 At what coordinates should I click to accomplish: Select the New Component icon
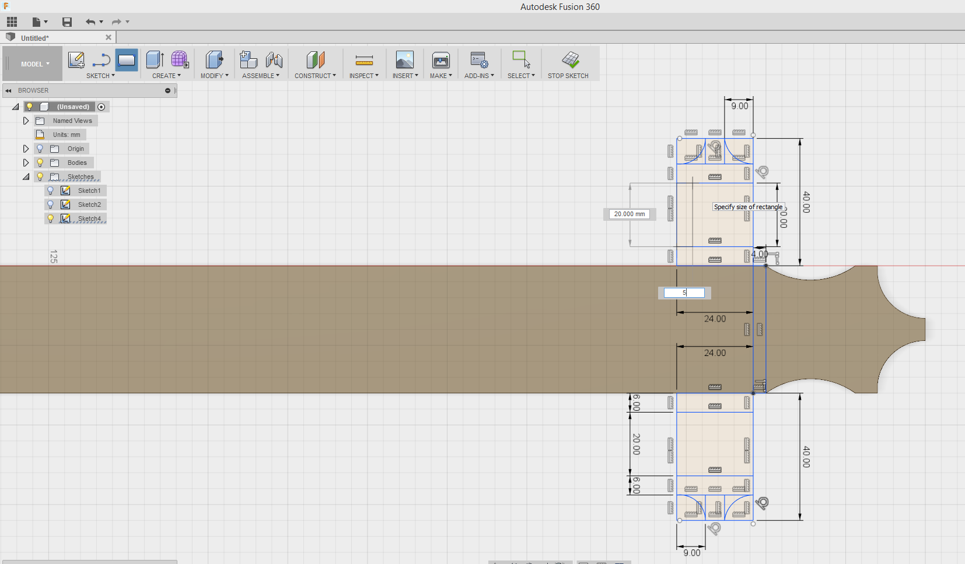[249, 59]
